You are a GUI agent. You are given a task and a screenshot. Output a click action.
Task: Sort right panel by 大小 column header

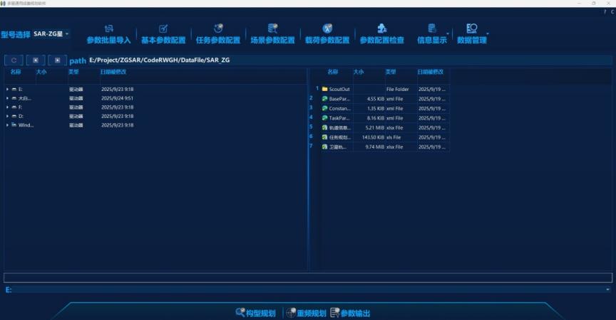359,72
